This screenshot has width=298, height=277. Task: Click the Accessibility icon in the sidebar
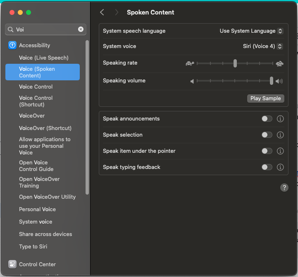[x=12, y=46]
